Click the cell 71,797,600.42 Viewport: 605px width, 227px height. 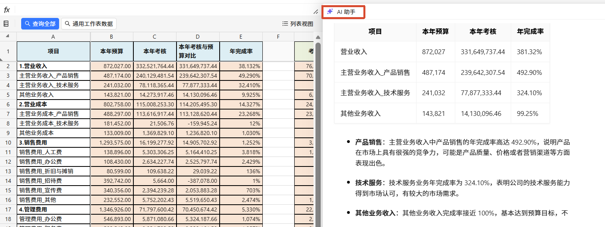pyautogui.click(x=155, y=209)
